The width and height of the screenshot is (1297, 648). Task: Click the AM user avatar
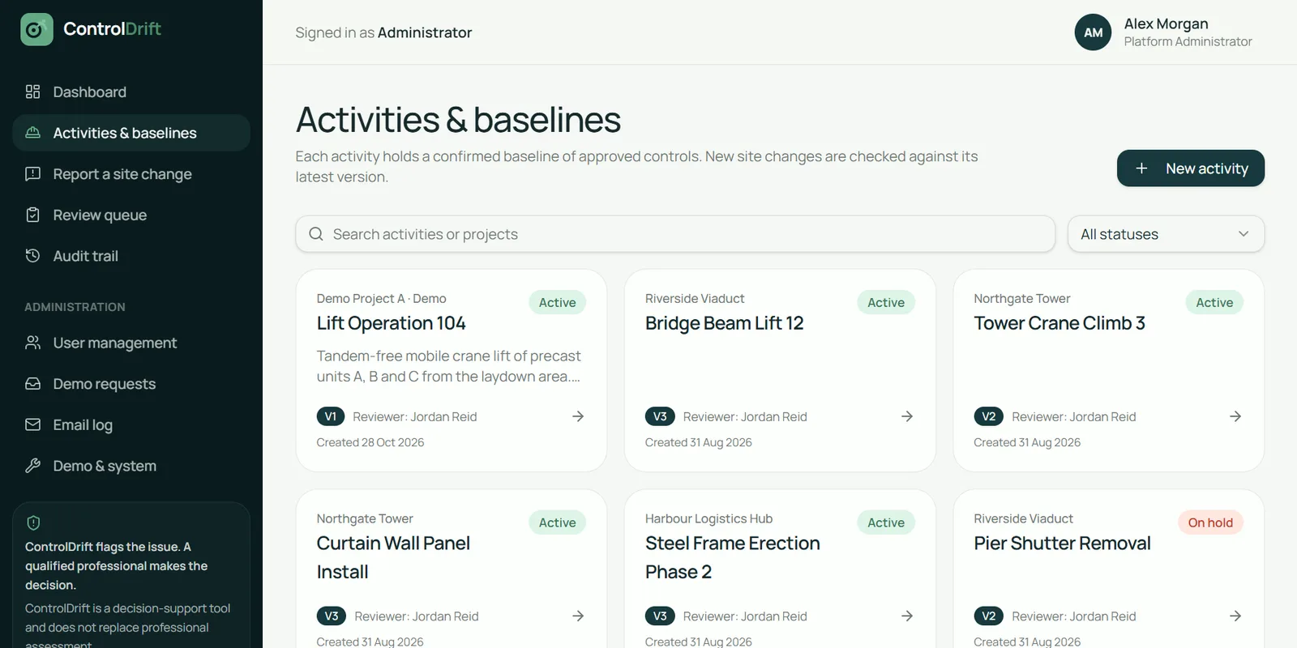click(x=1093, y=32)
